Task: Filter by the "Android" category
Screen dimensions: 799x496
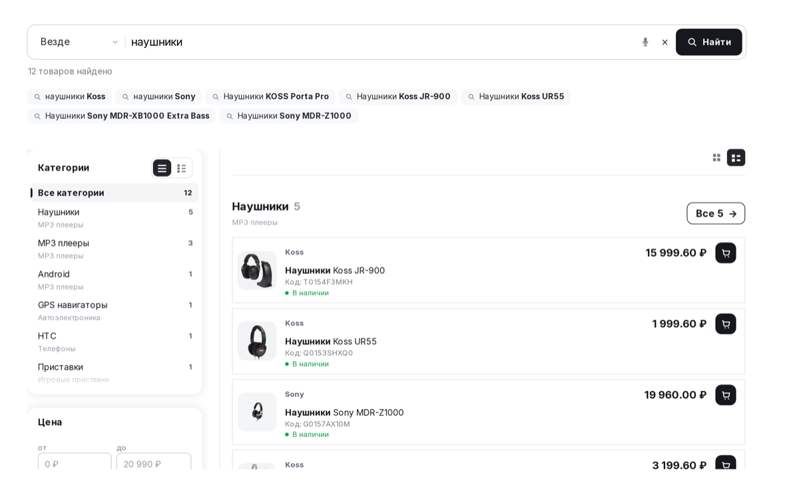Action: click(115, 279)
